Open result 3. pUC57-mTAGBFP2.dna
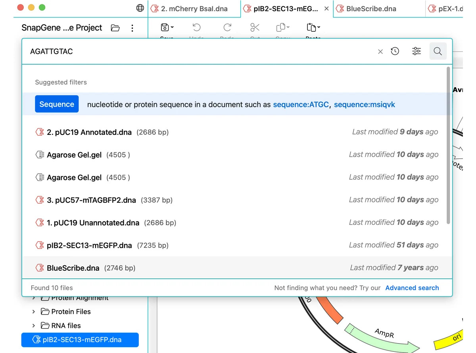This screenshot has width=476, height=353. click(x=237, y=200)
